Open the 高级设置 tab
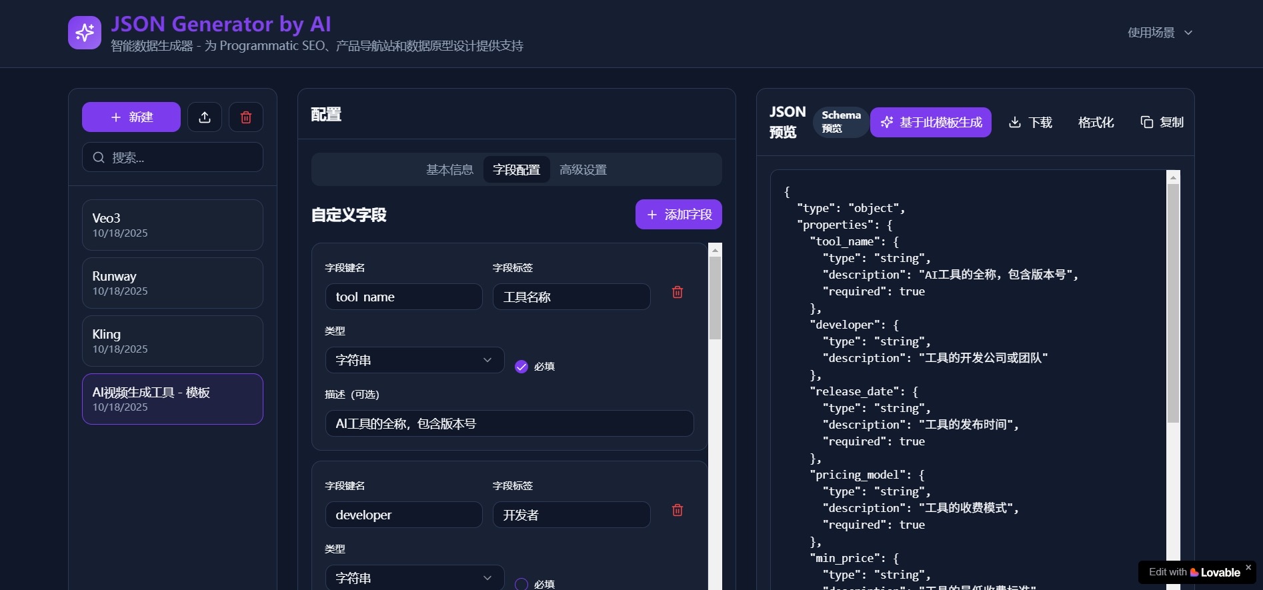Image resolution: width=1263 pixels, height=590 pixels. point(583,169)
